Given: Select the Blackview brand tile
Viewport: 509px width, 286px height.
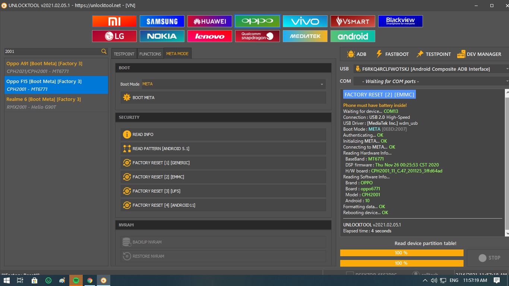Looking at the screenshot, I should pyautogui.click(x=401, y=21).
